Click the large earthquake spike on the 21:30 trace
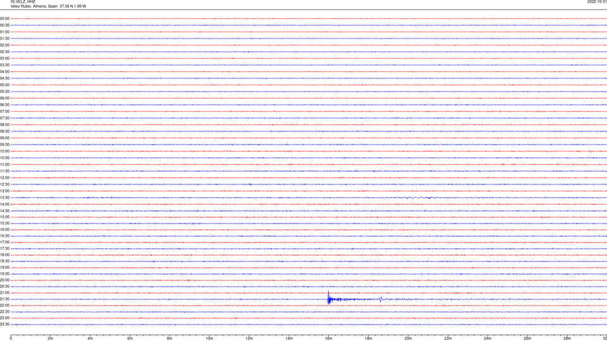This screenshot has width=607, height=341. (x=329, y=297)
